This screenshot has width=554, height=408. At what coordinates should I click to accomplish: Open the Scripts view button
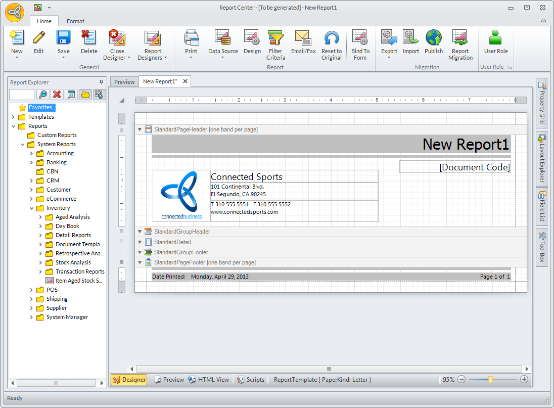(251, 380)
